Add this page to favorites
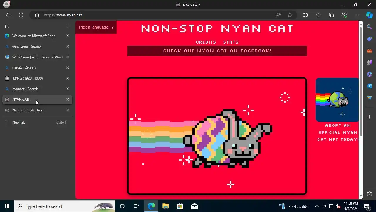This screenshot has width=376, height=212. point(290,15)
